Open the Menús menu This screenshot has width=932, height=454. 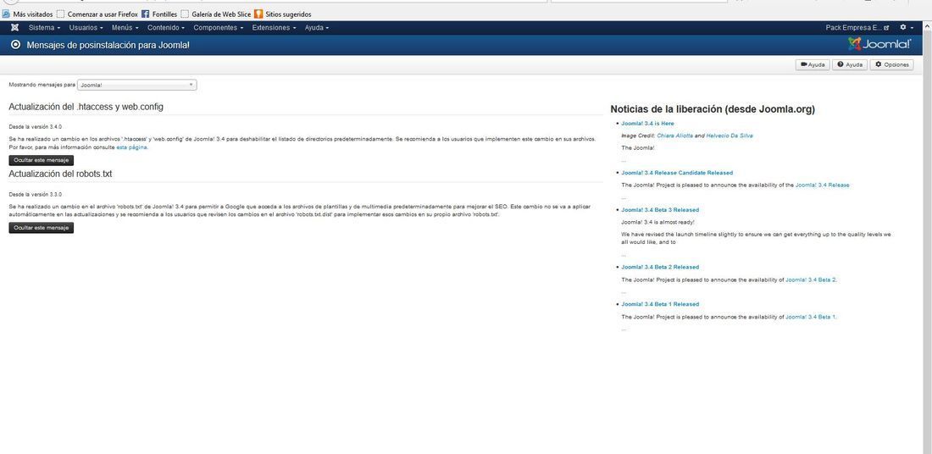125,27
